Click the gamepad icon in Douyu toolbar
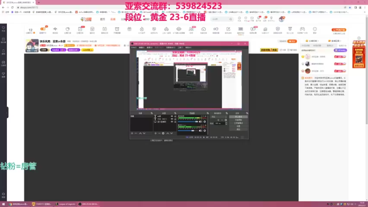The image size is (368, 207). [x=302, y=29]
